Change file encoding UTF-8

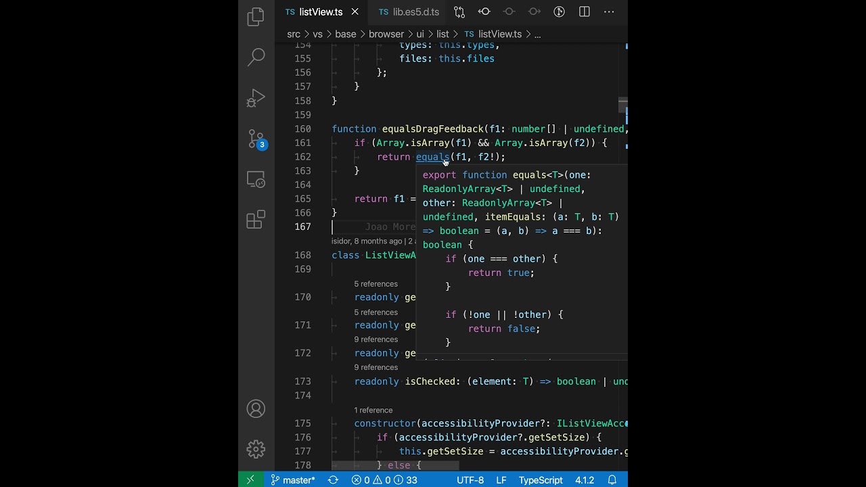470,480
